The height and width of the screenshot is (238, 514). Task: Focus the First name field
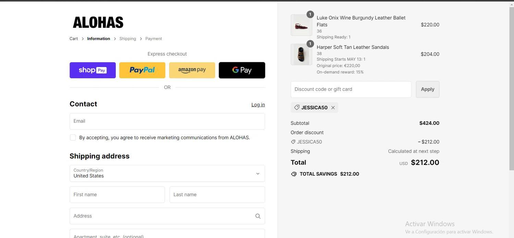click(117, 195)
